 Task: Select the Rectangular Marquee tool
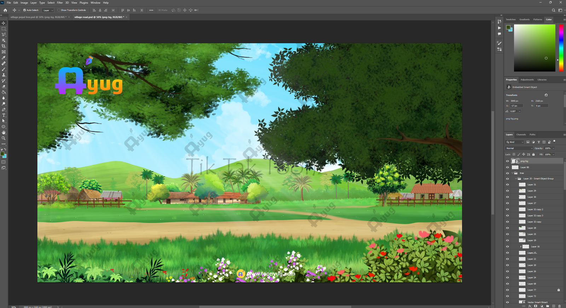4,29
